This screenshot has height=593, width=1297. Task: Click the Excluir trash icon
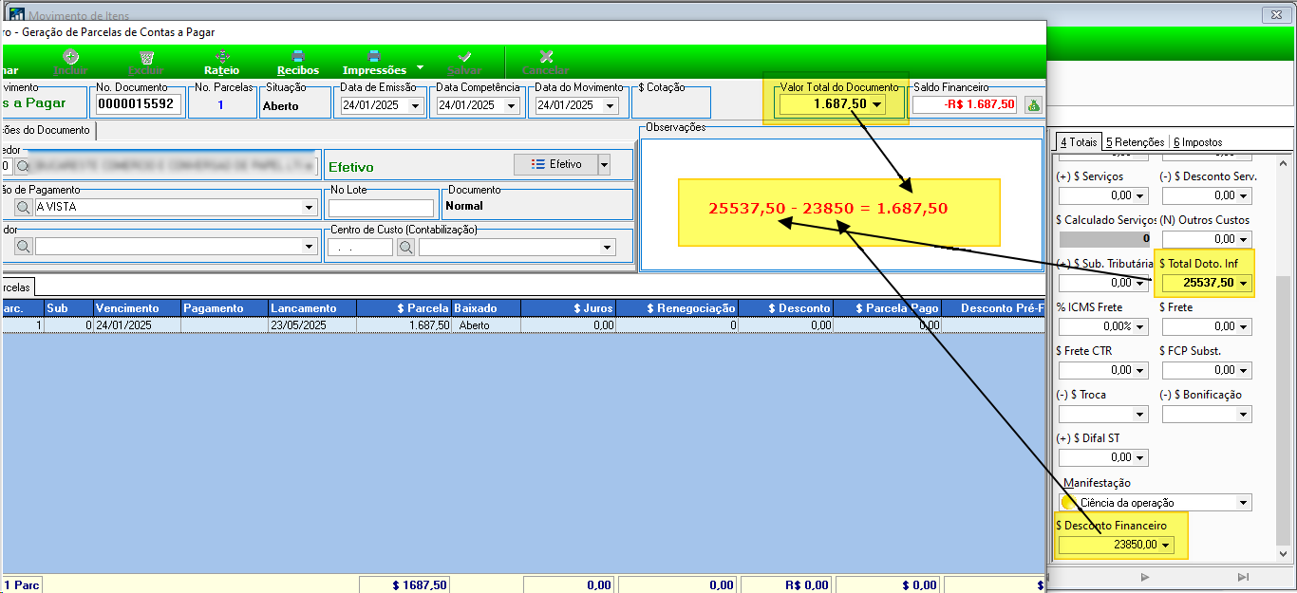[x=145, y=57]
